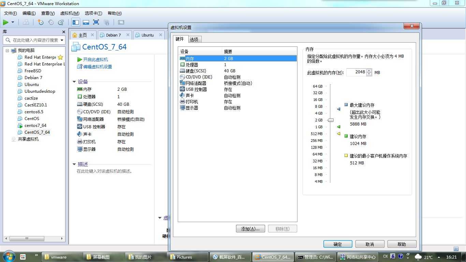Click the blue maximum recommended memory marker
The width and height of the screenshot is (466, 262).
(339, 109)
